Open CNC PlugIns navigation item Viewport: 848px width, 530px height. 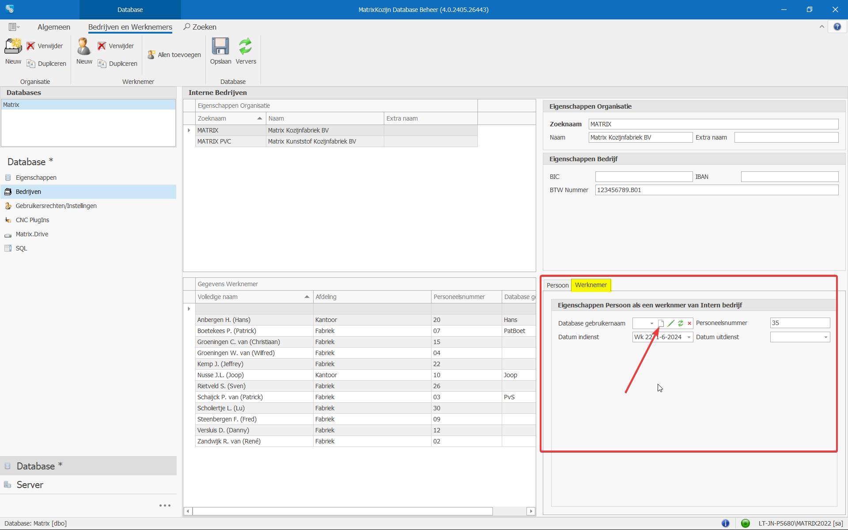(x=32, y=220)
